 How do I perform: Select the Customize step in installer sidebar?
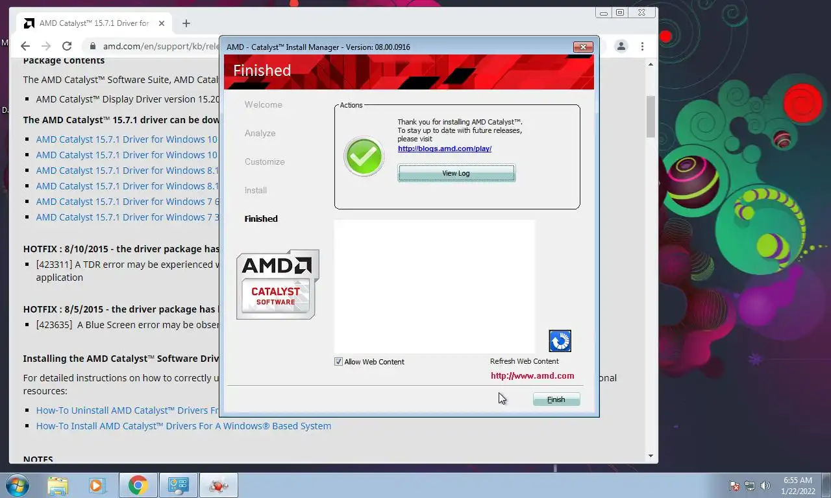(x=265, y=161)
